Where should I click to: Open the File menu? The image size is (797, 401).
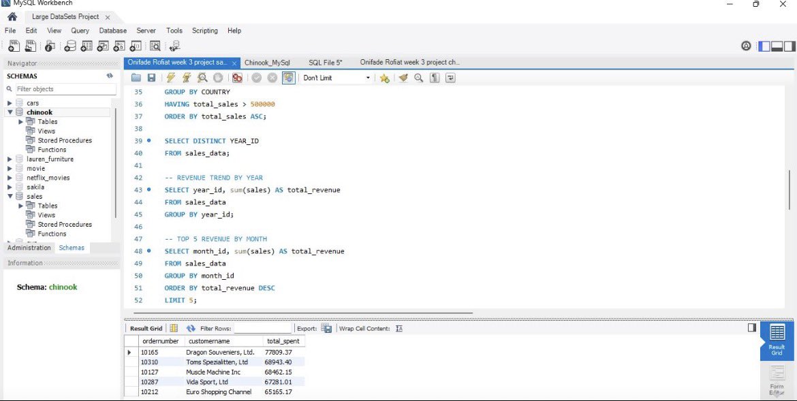[10, 31]
